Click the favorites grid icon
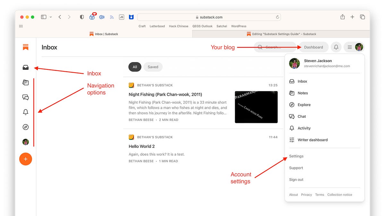This screenshot has width=385, height=216. [21, 26]
